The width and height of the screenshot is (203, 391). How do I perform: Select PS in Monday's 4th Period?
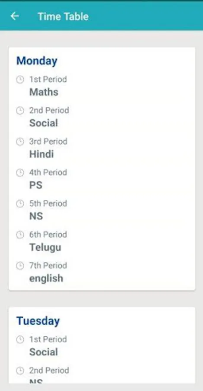pos(36,185)
